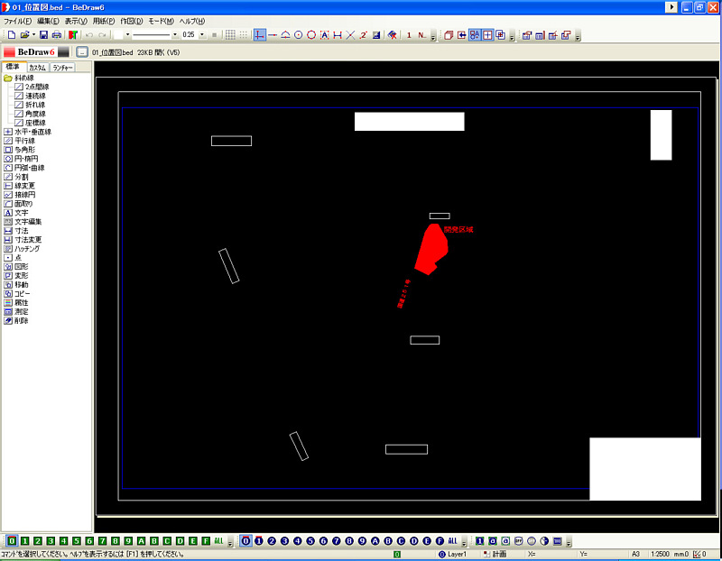Toggle green layer group button 3
The width and height of the screenshot is (722, 561).
coord(51,541)
